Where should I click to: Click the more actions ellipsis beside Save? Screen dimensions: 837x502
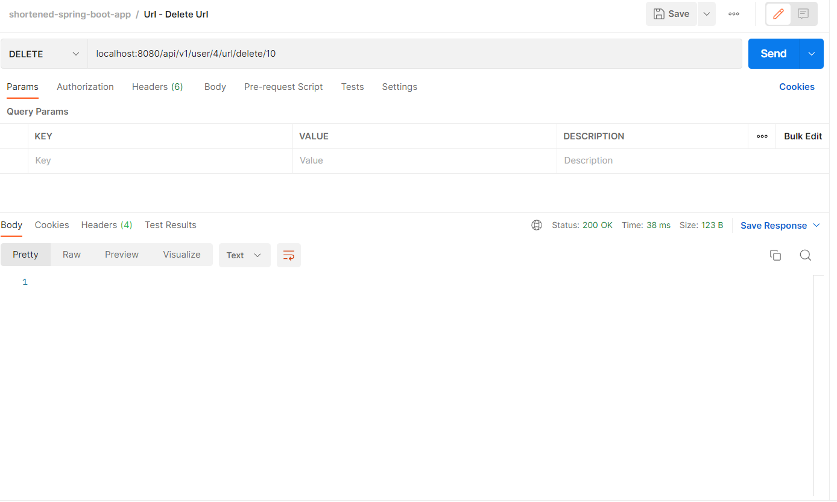pyautogui.click(x=734, y=14)
